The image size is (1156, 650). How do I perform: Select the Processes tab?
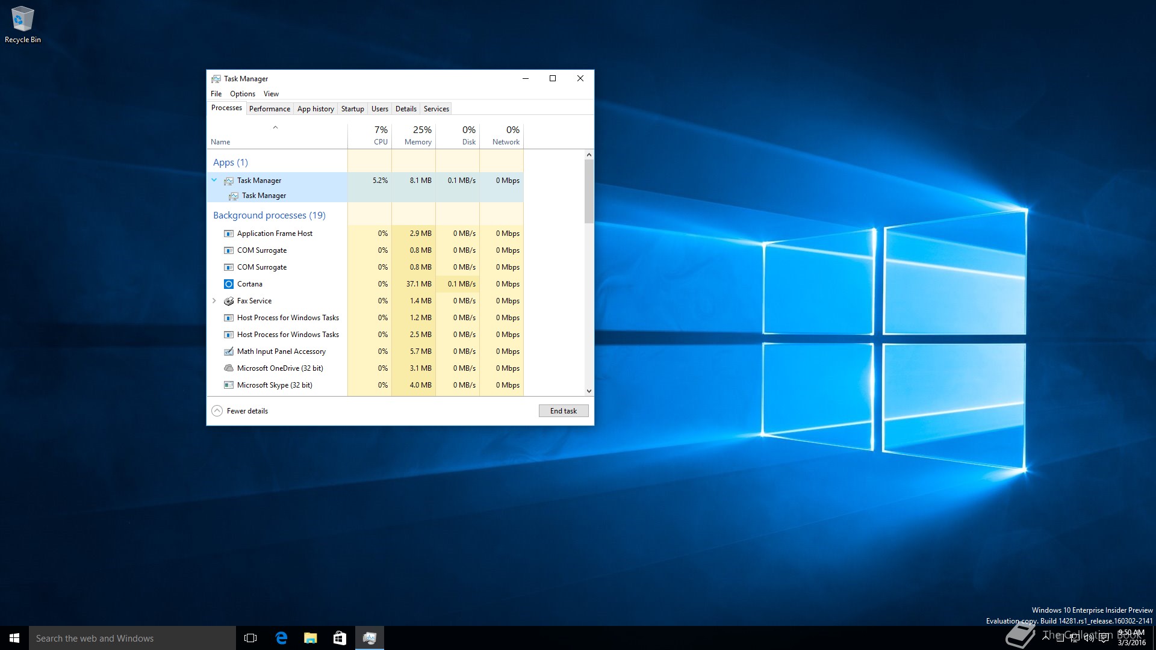[x=227, y=108]
